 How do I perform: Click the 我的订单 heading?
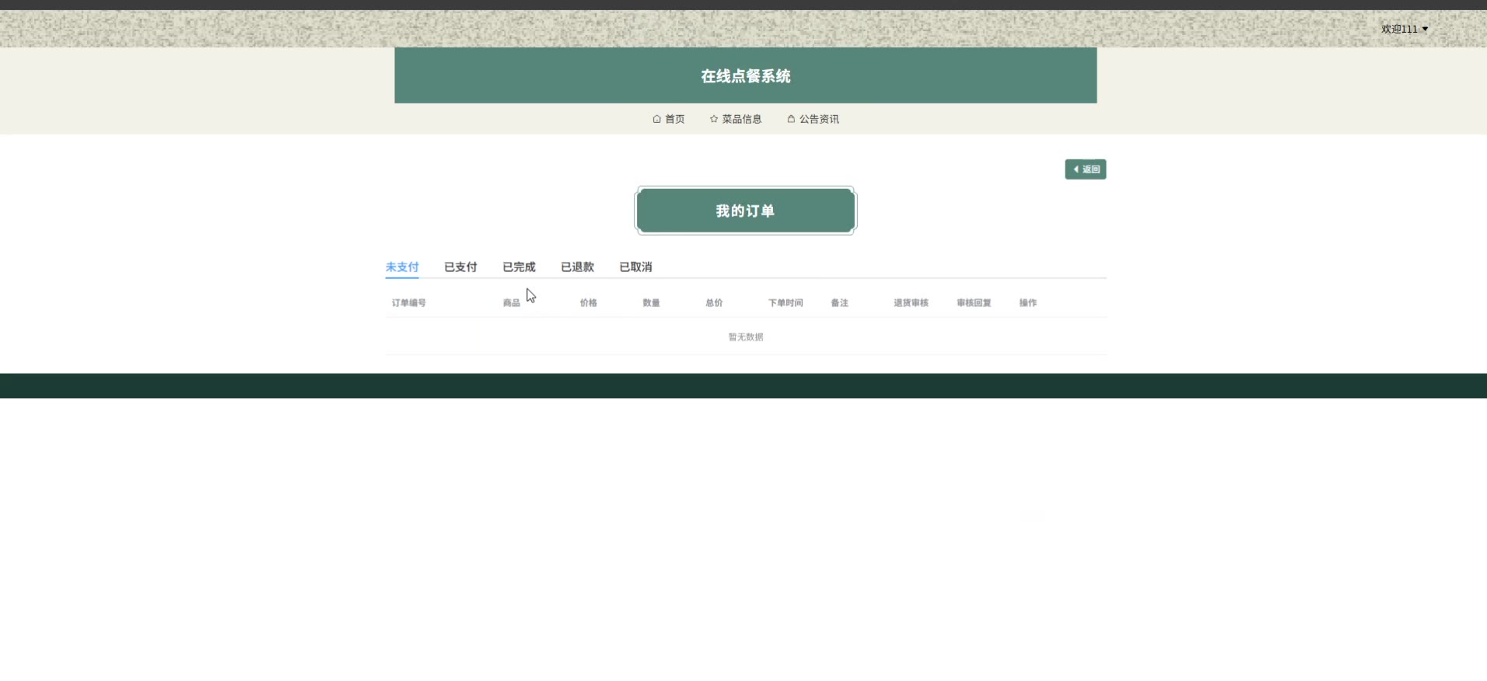(x=746, y=211)
